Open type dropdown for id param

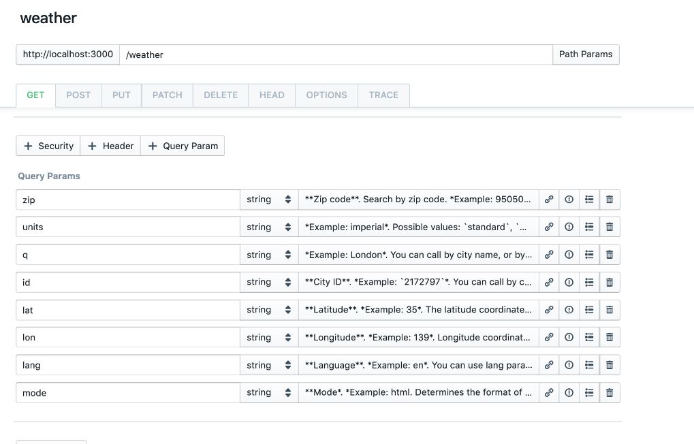(269, 283)
